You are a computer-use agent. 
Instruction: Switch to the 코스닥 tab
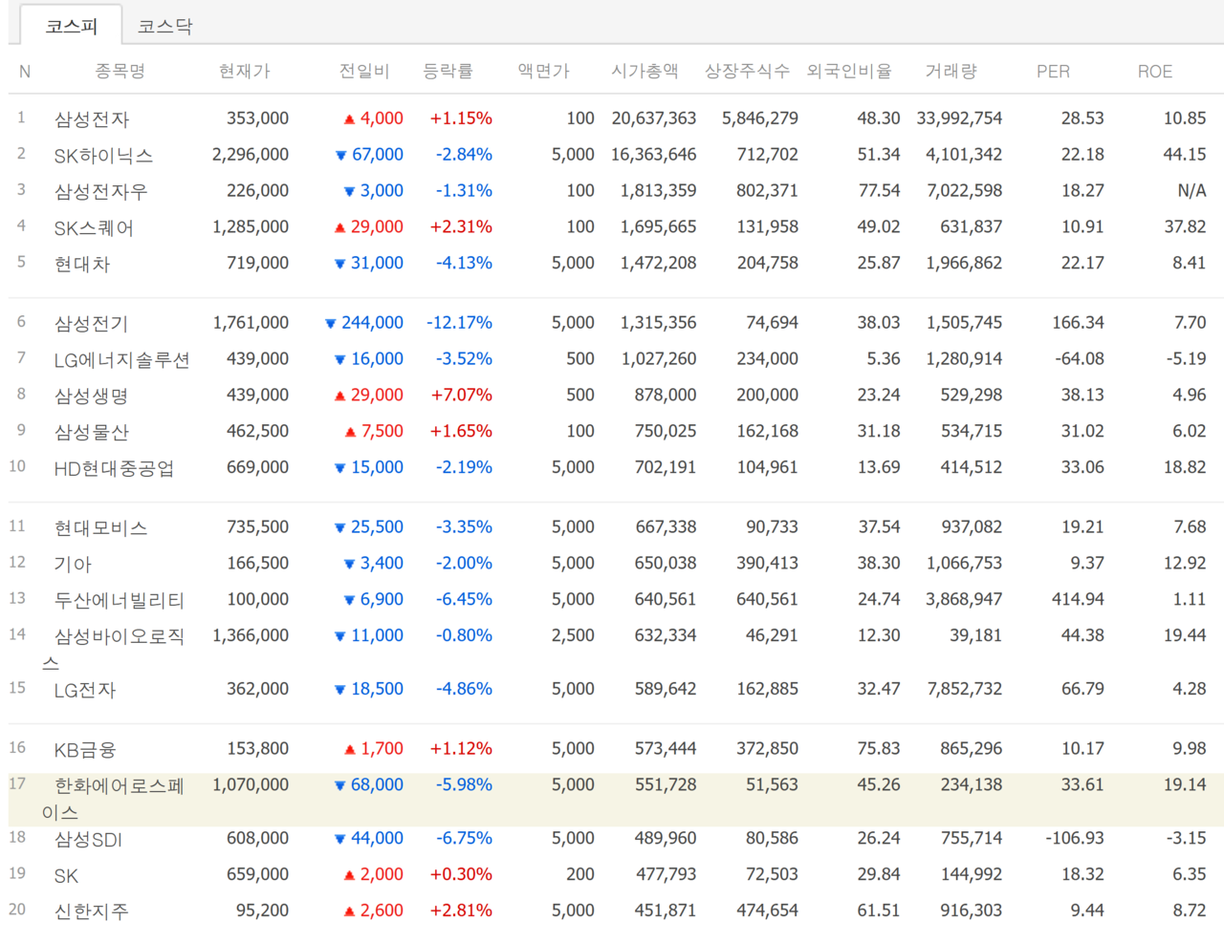(x=164, y=27)
